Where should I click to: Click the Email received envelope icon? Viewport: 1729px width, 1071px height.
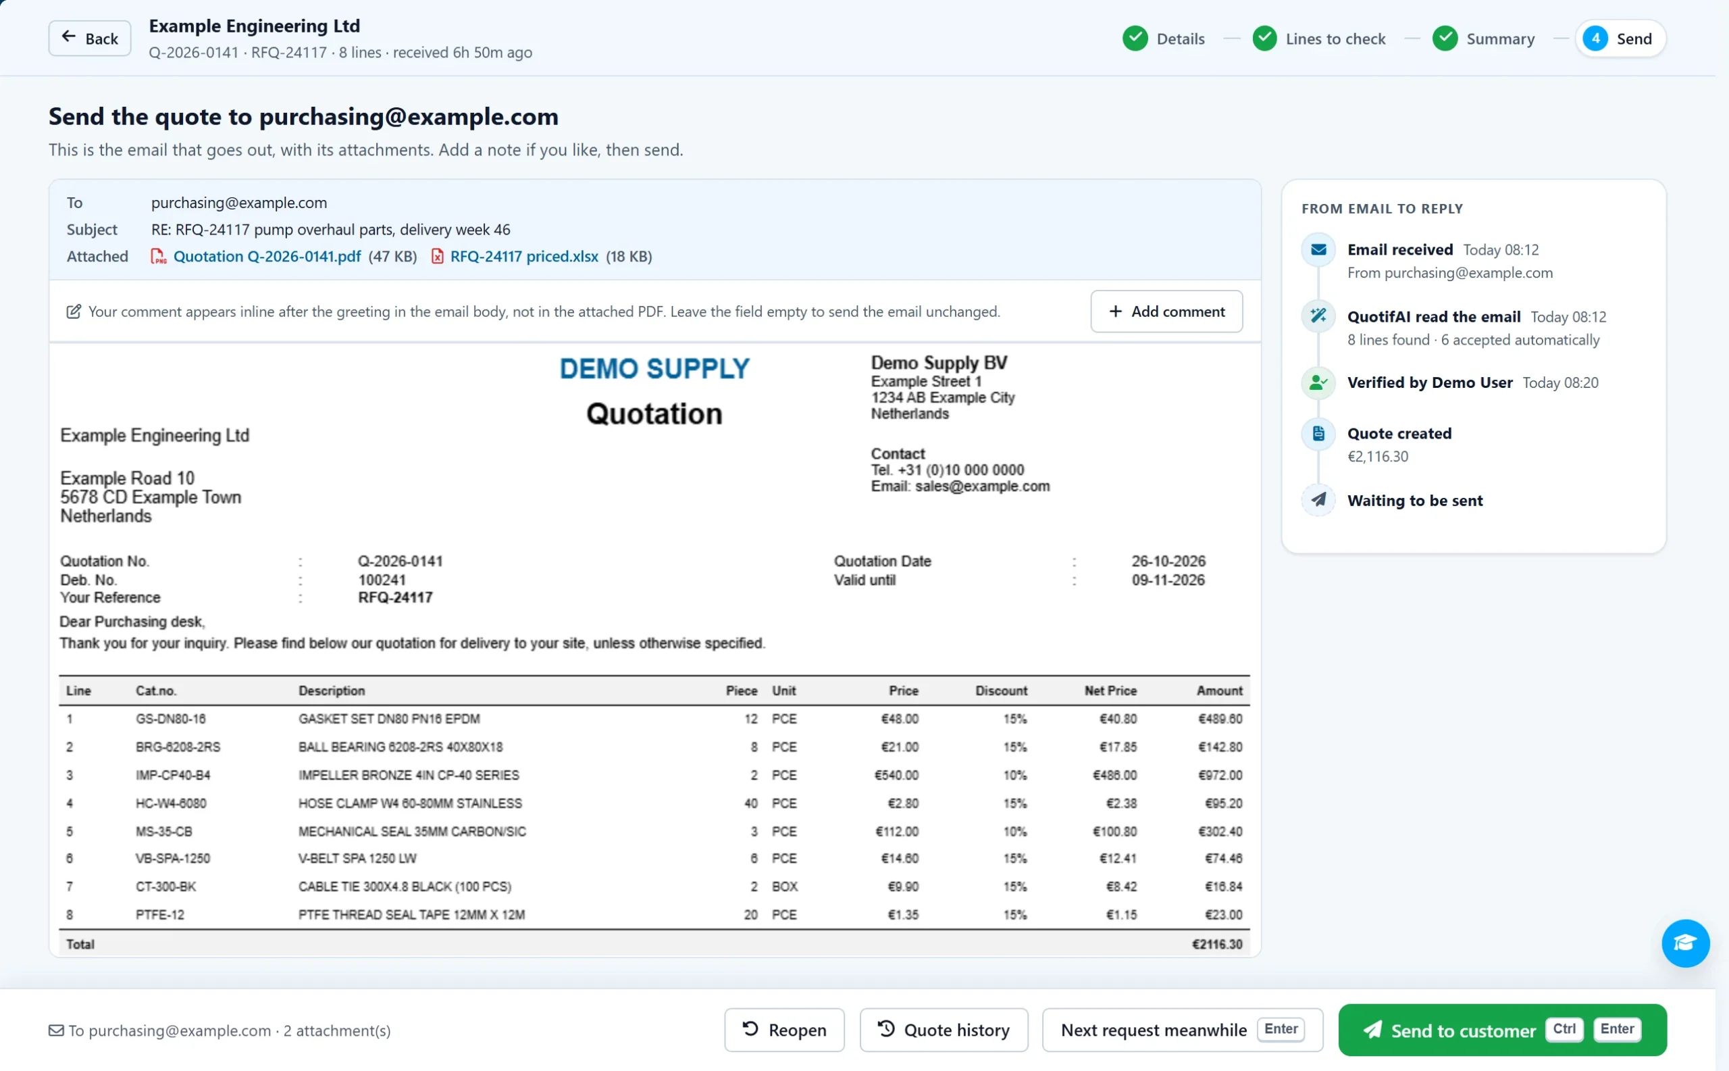pos(1318,250)
